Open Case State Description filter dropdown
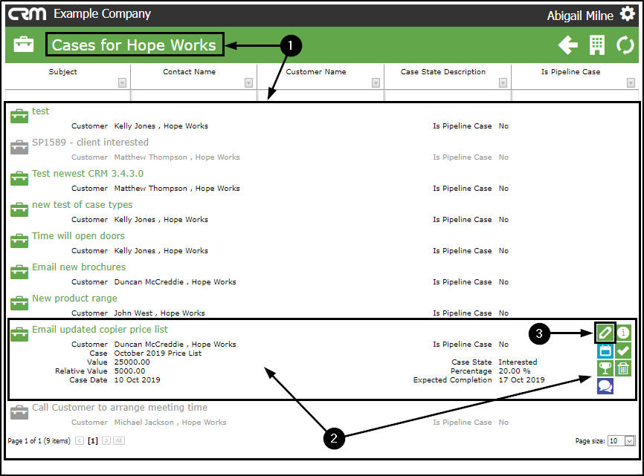 pyautogui.click(x=503, y=83)
